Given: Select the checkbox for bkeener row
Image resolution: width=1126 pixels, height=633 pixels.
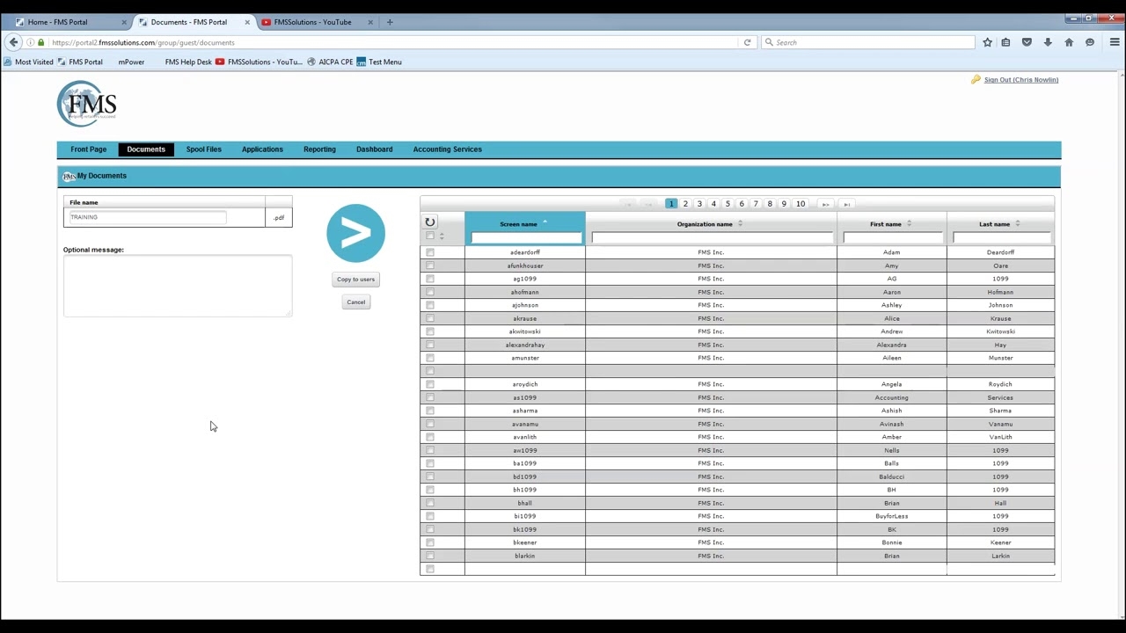Looking at the screenshot, I should pos(430,542).
